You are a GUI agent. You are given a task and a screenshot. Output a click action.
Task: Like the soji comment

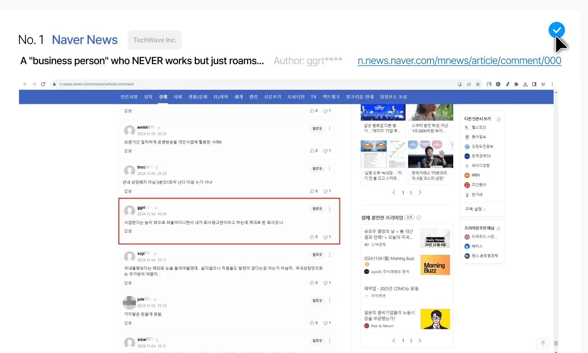314,283
